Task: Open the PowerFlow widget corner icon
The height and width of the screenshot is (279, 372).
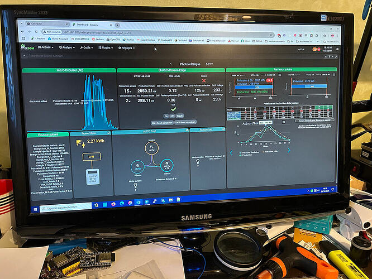Action: [x=109, y=133]
